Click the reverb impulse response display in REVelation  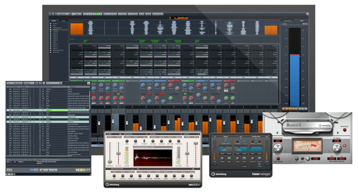tap(153, 158)
